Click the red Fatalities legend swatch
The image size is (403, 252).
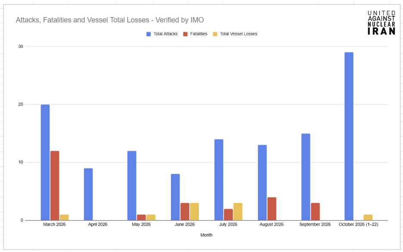(x=185, y=34)
